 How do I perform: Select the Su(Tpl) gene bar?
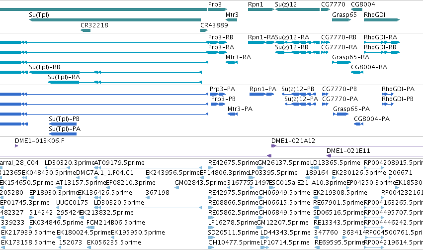pyautogui.click(x=115, y=20)
